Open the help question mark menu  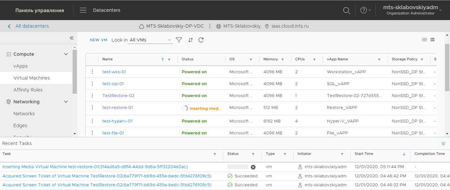tap(364, 10)
